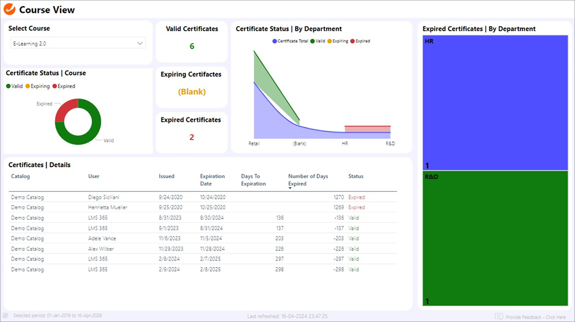Click the Expiring legend dot in donut legend
Image resolution: width=575 pixels, height=322 pixels.
(28, 86)
